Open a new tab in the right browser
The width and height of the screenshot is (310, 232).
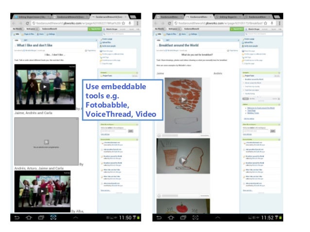(x=277, y=17)
